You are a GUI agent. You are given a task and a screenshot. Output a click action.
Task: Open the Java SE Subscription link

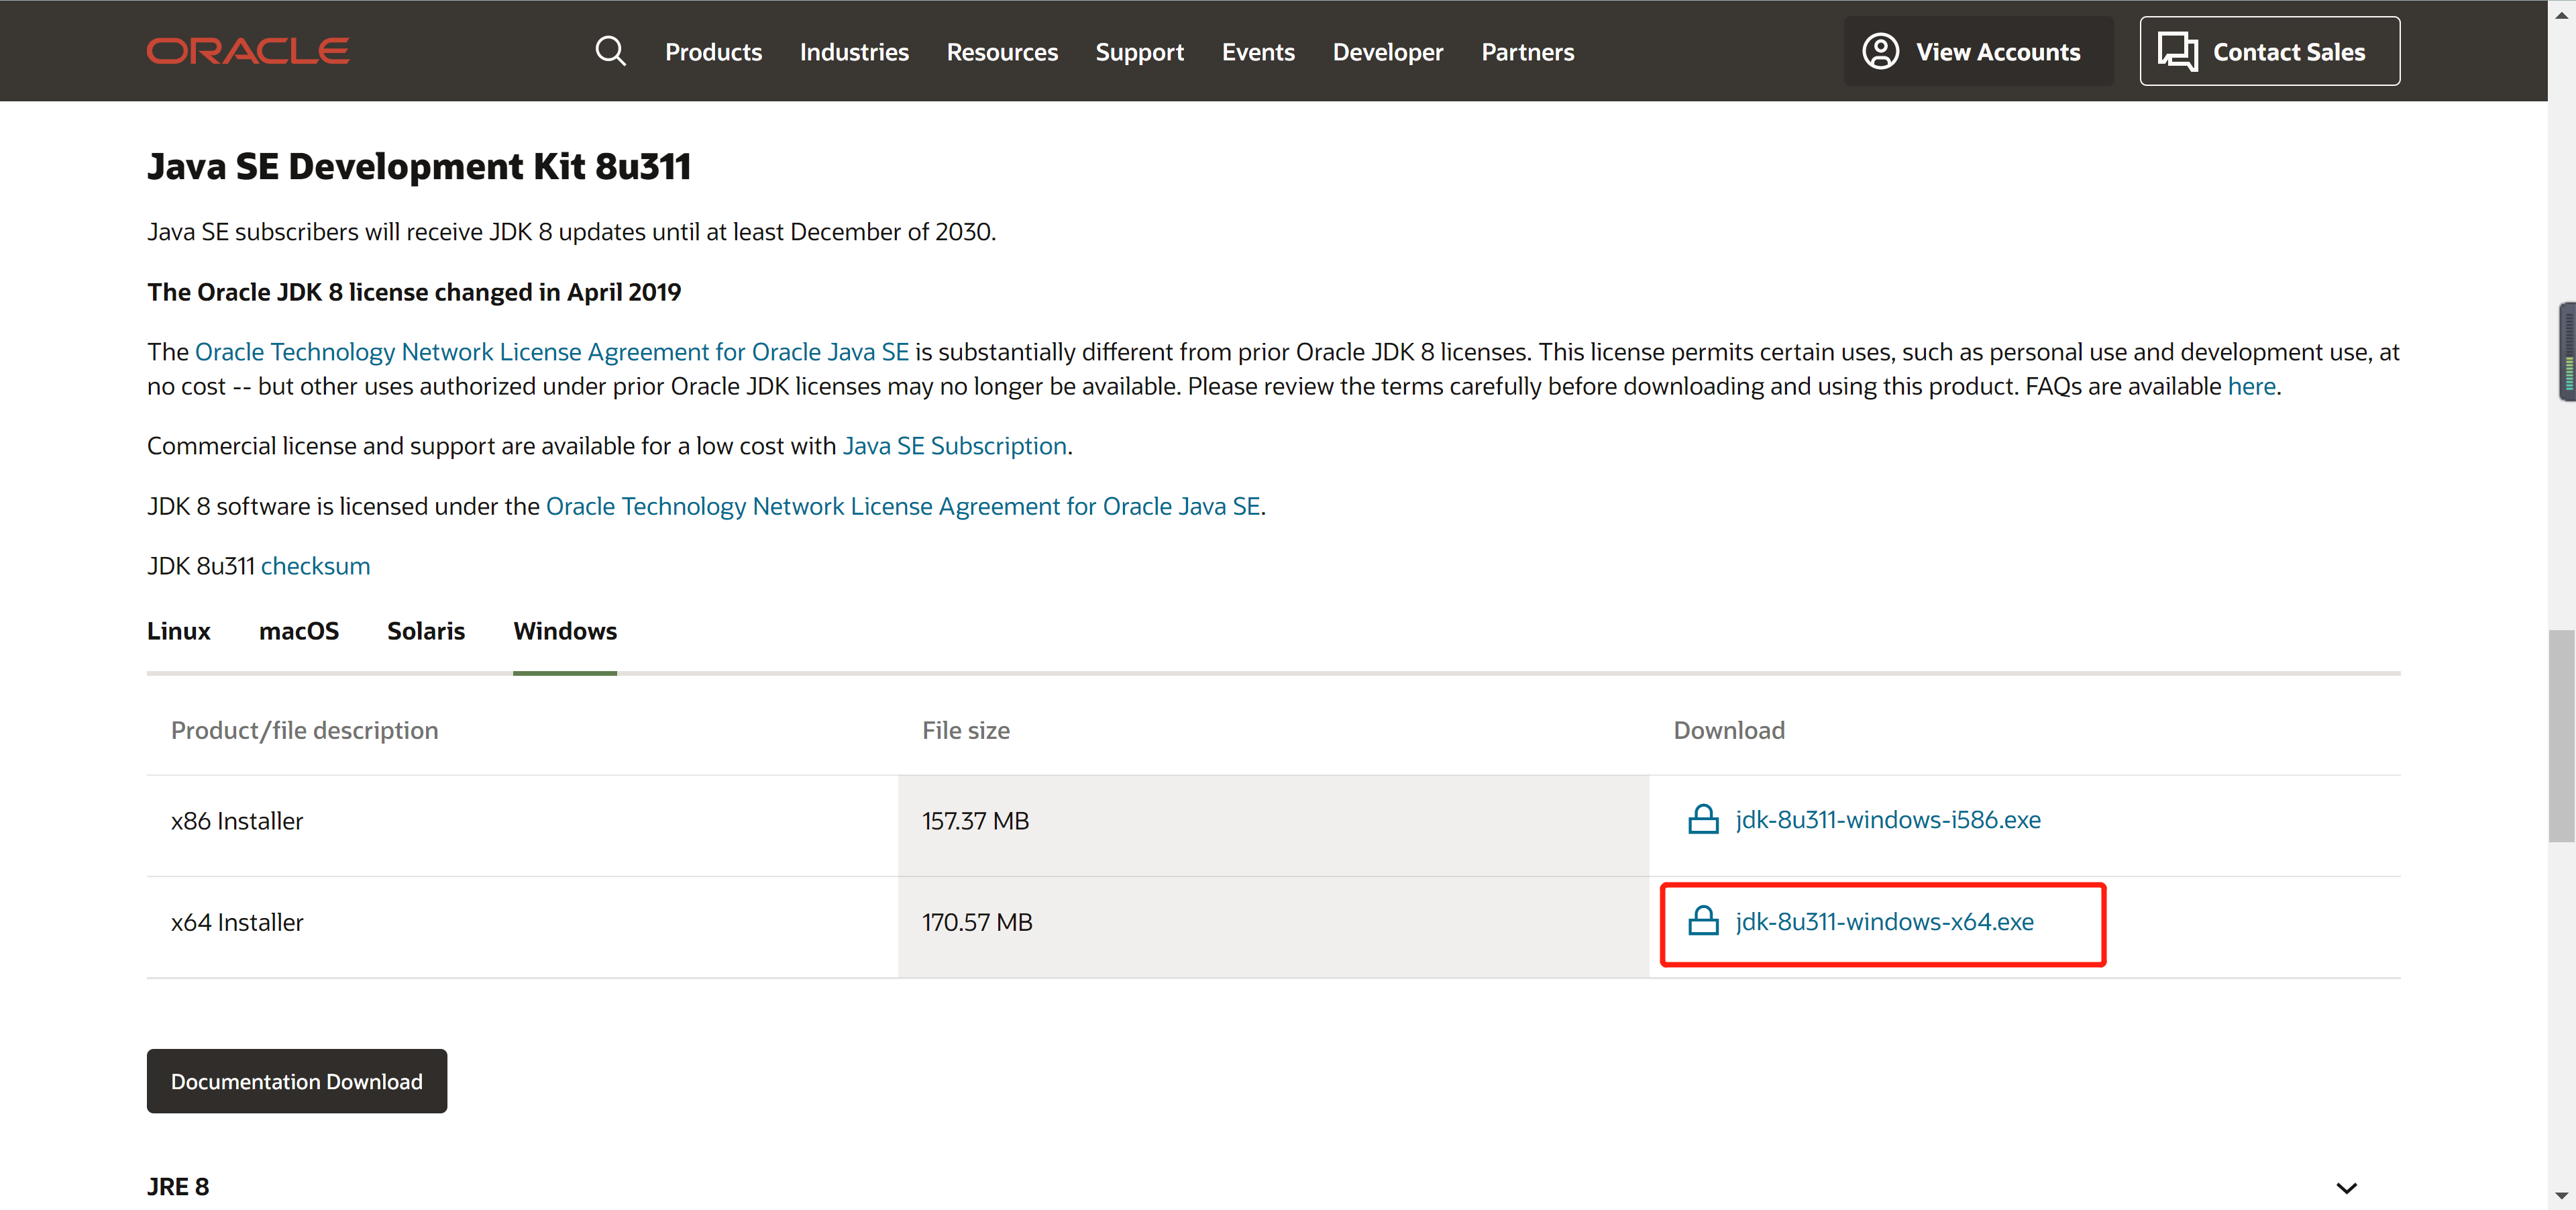pyautogui.click(x=954, y=446)
